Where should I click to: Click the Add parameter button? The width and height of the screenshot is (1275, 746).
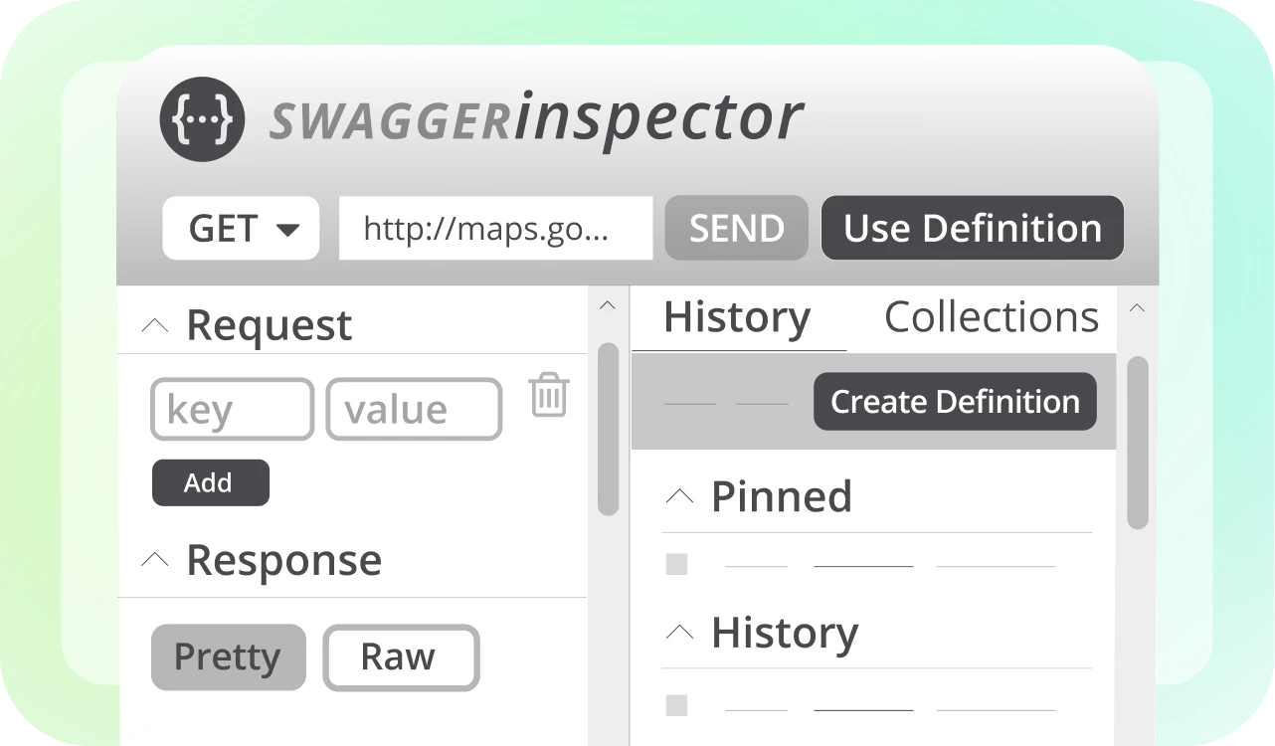210,482
